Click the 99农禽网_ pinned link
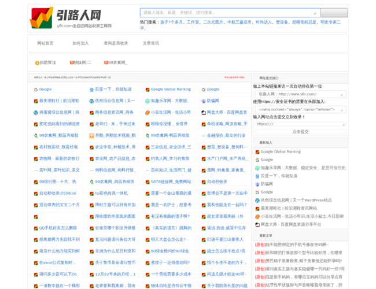Viewport: 376px width, 289px height. click(117, 62)
